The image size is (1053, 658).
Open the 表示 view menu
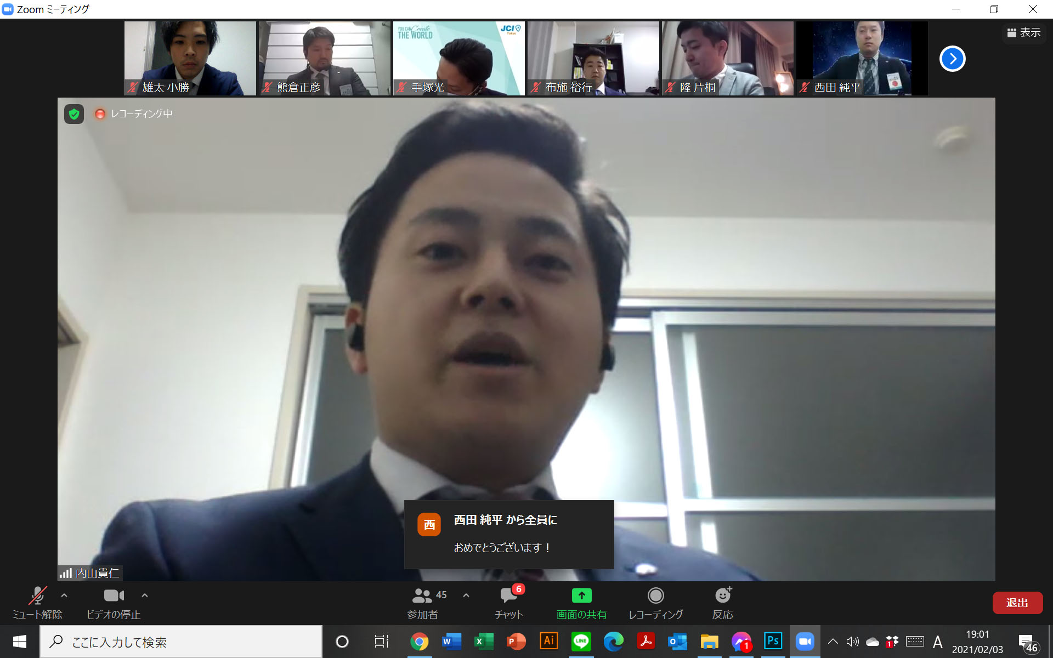pyautogui.click(x=1023, y=33)
